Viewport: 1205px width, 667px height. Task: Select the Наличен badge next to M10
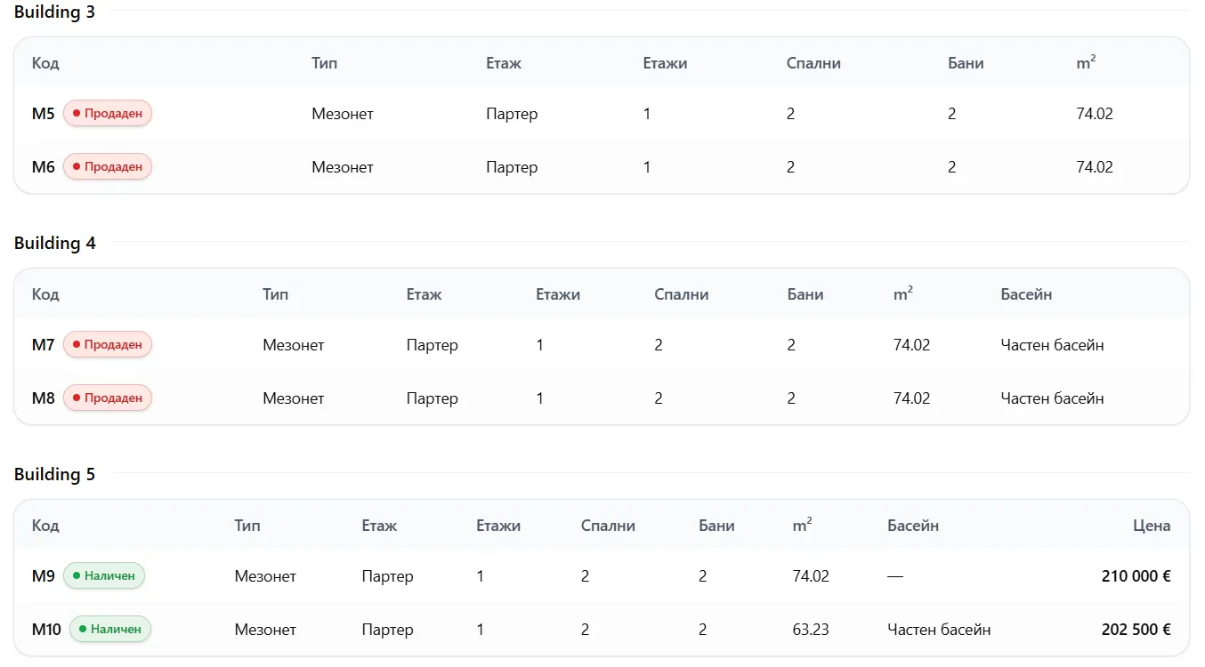(x=110, y=630)
